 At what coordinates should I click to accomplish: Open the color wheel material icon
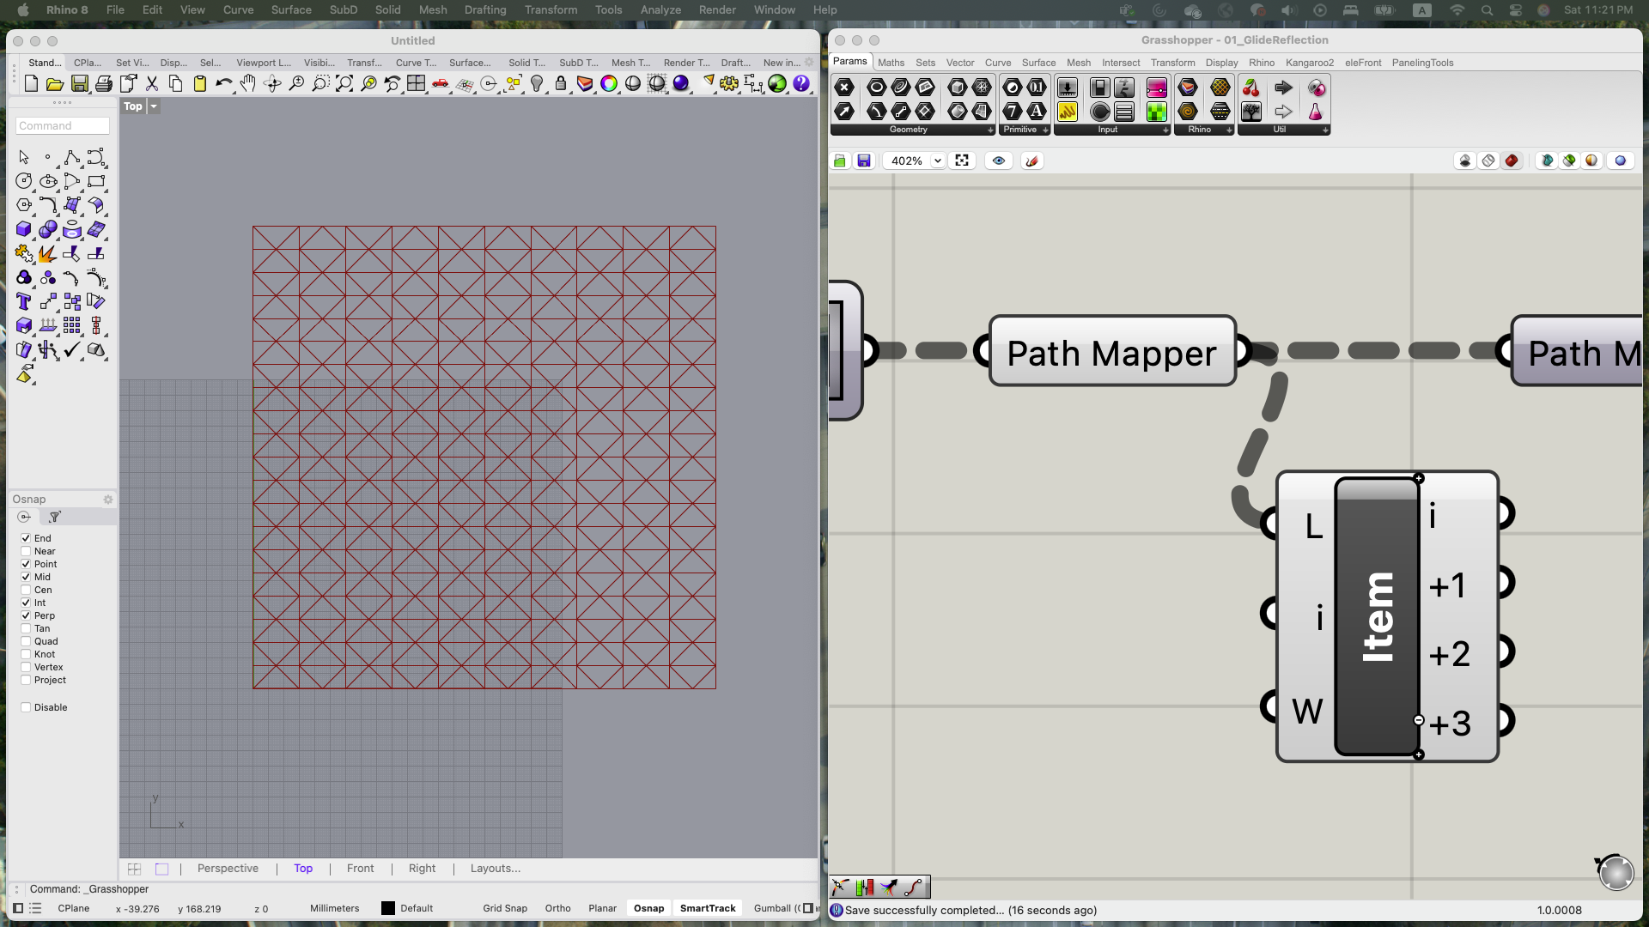coord(609,83)
